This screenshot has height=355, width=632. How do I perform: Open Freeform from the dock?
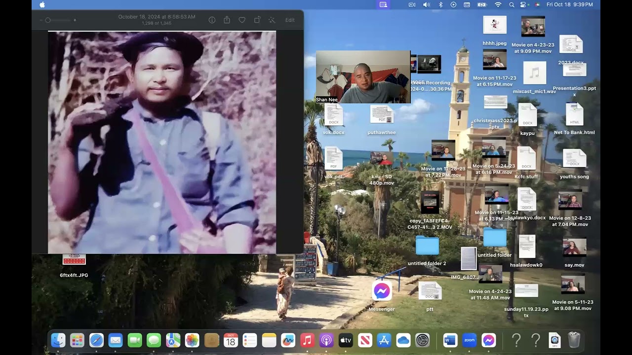point(288,340)
